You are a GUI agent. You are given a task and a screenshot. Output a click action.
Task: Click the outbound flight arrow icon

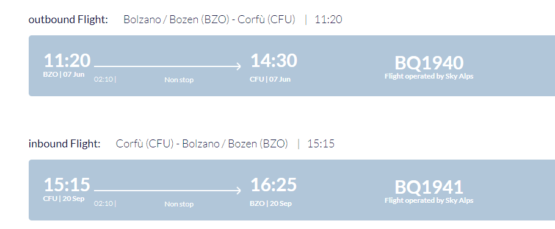tap(167, 66)
